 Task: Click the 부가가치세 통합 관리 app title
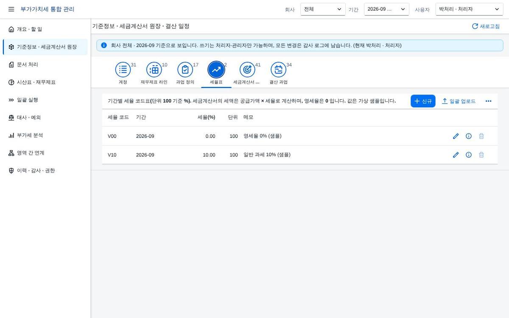coord(48,9)
